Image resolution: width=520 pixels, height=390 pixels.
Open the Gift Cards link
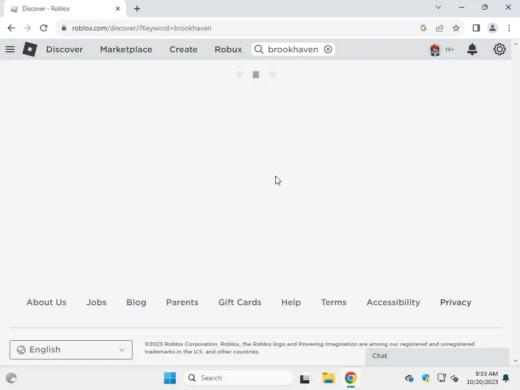tap(240, 302)
